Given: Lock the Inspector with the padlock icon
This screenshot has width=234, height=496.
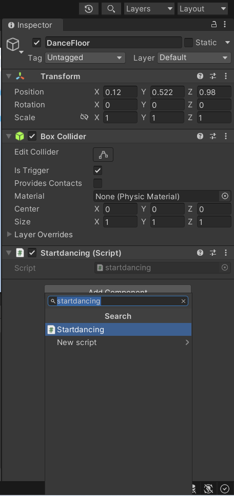Looking at the screenshot, I should [x=214, y=24].
